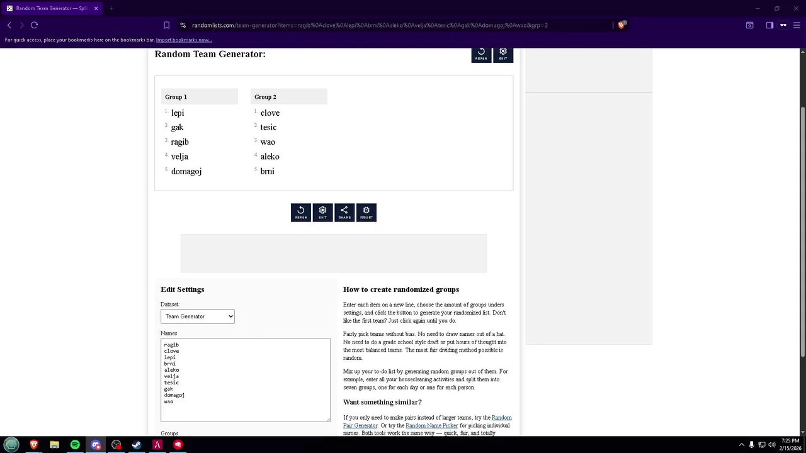The width and height of the screenshot is (806, 453).
Task: Click the name ragib in Group 1
Action: [x=180, y=142]
